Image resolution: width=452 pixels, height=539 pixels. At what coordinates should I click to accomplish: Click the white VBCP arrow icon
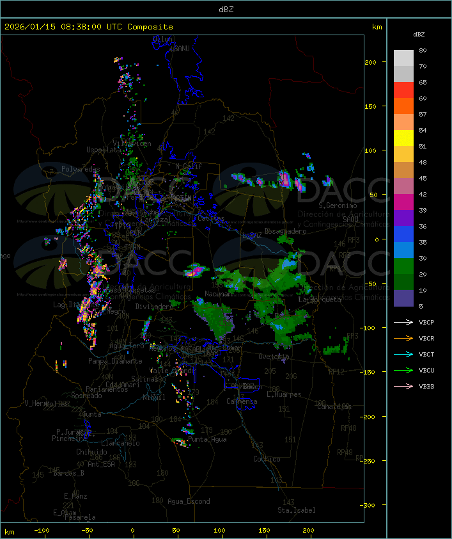(x=403, y=322)
